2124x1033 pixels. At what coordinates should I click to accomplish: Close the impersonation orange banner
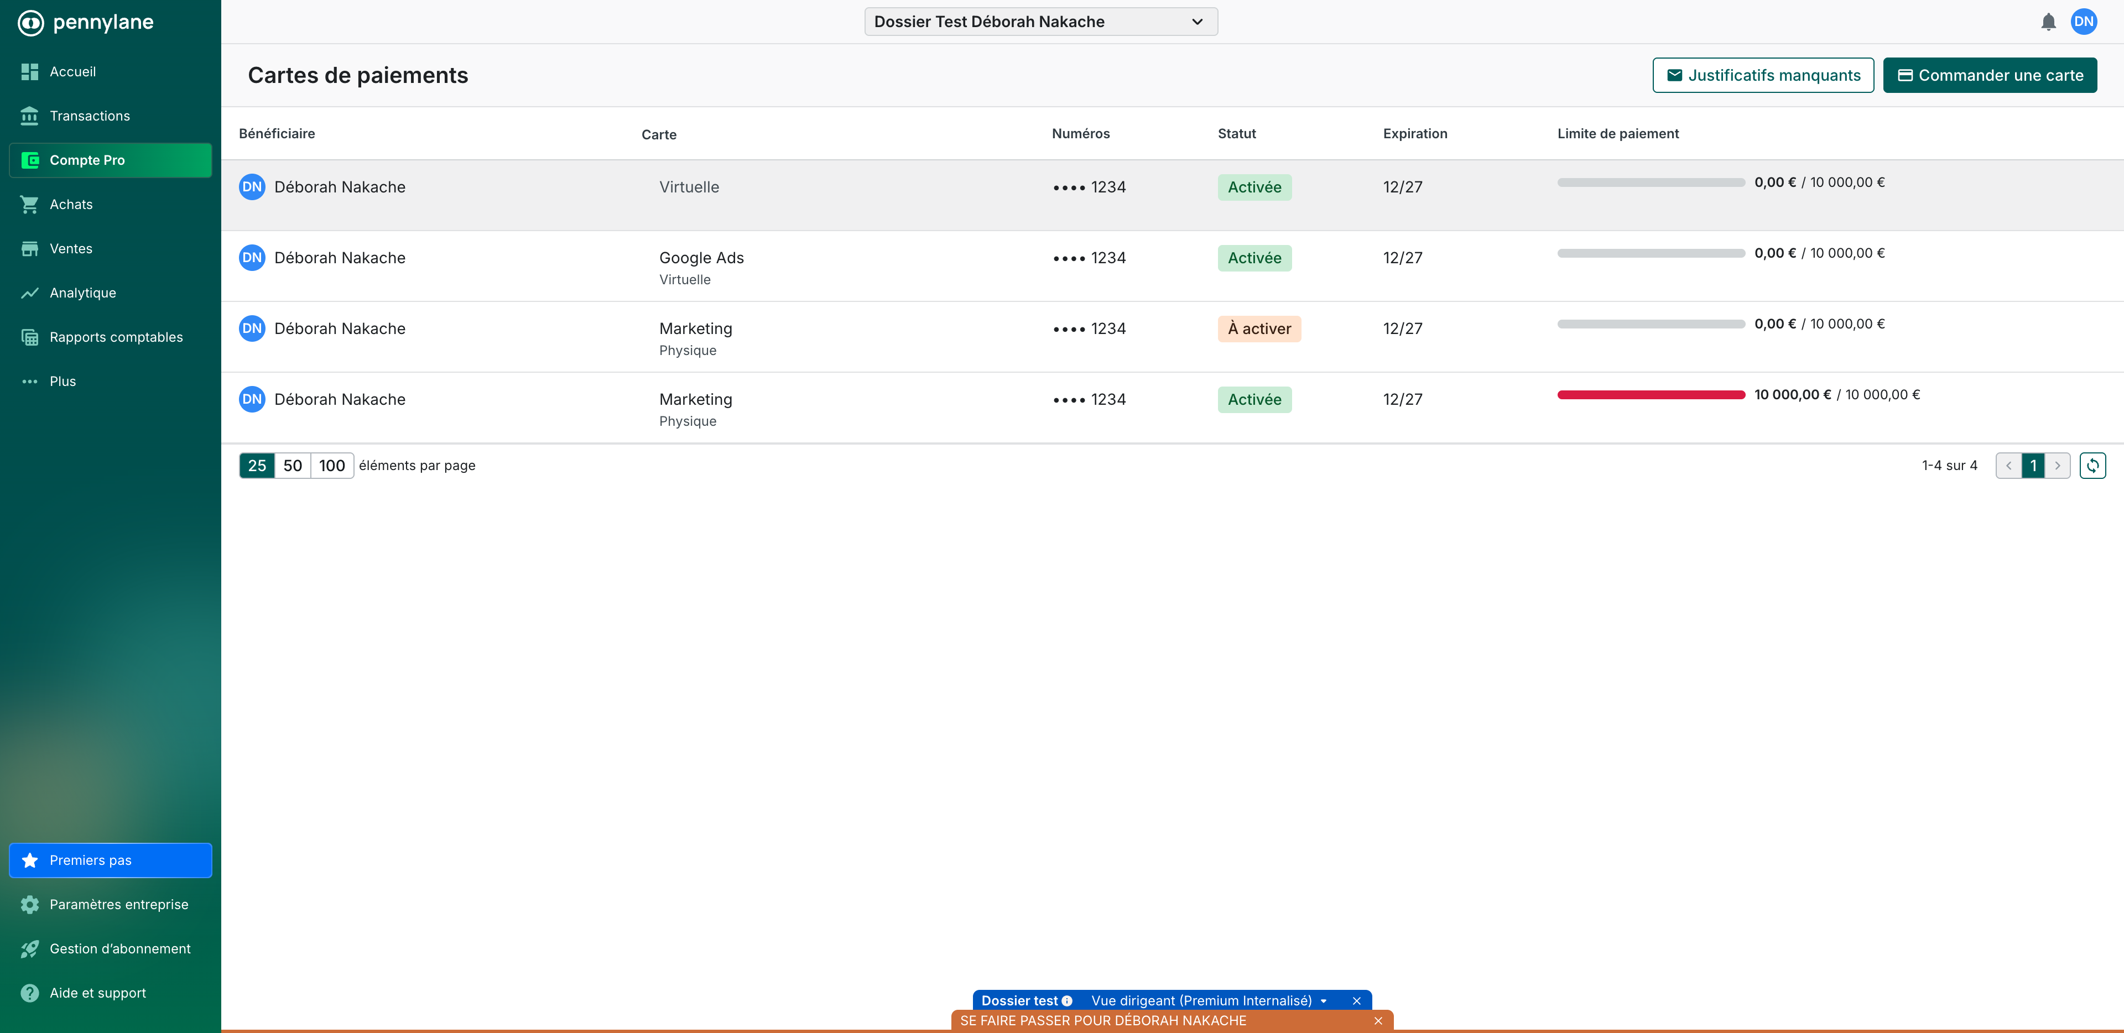pos(1378,1021)
